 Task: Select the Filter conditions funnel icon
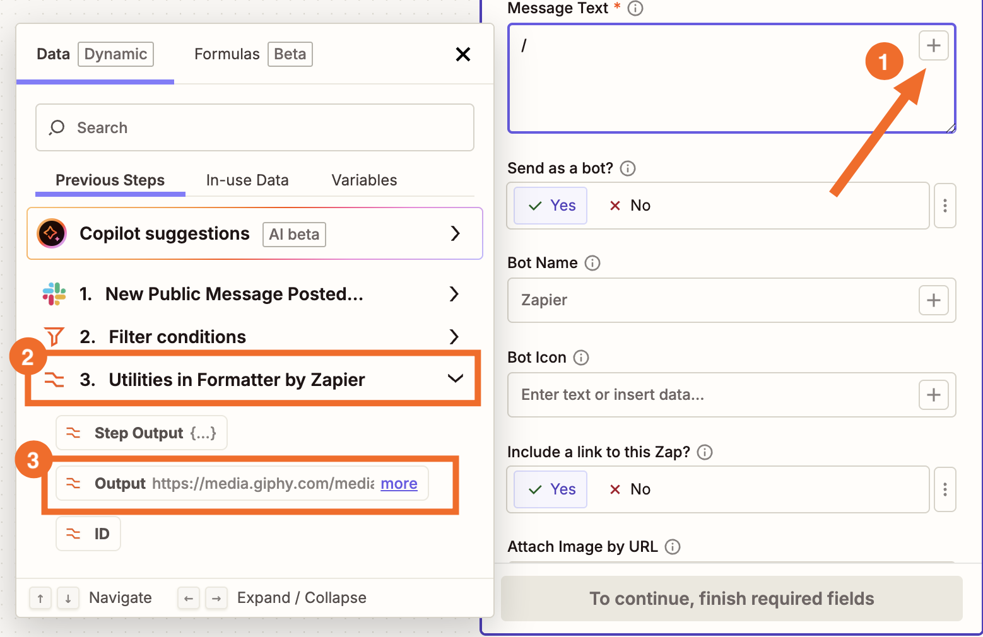click(54, 336)
